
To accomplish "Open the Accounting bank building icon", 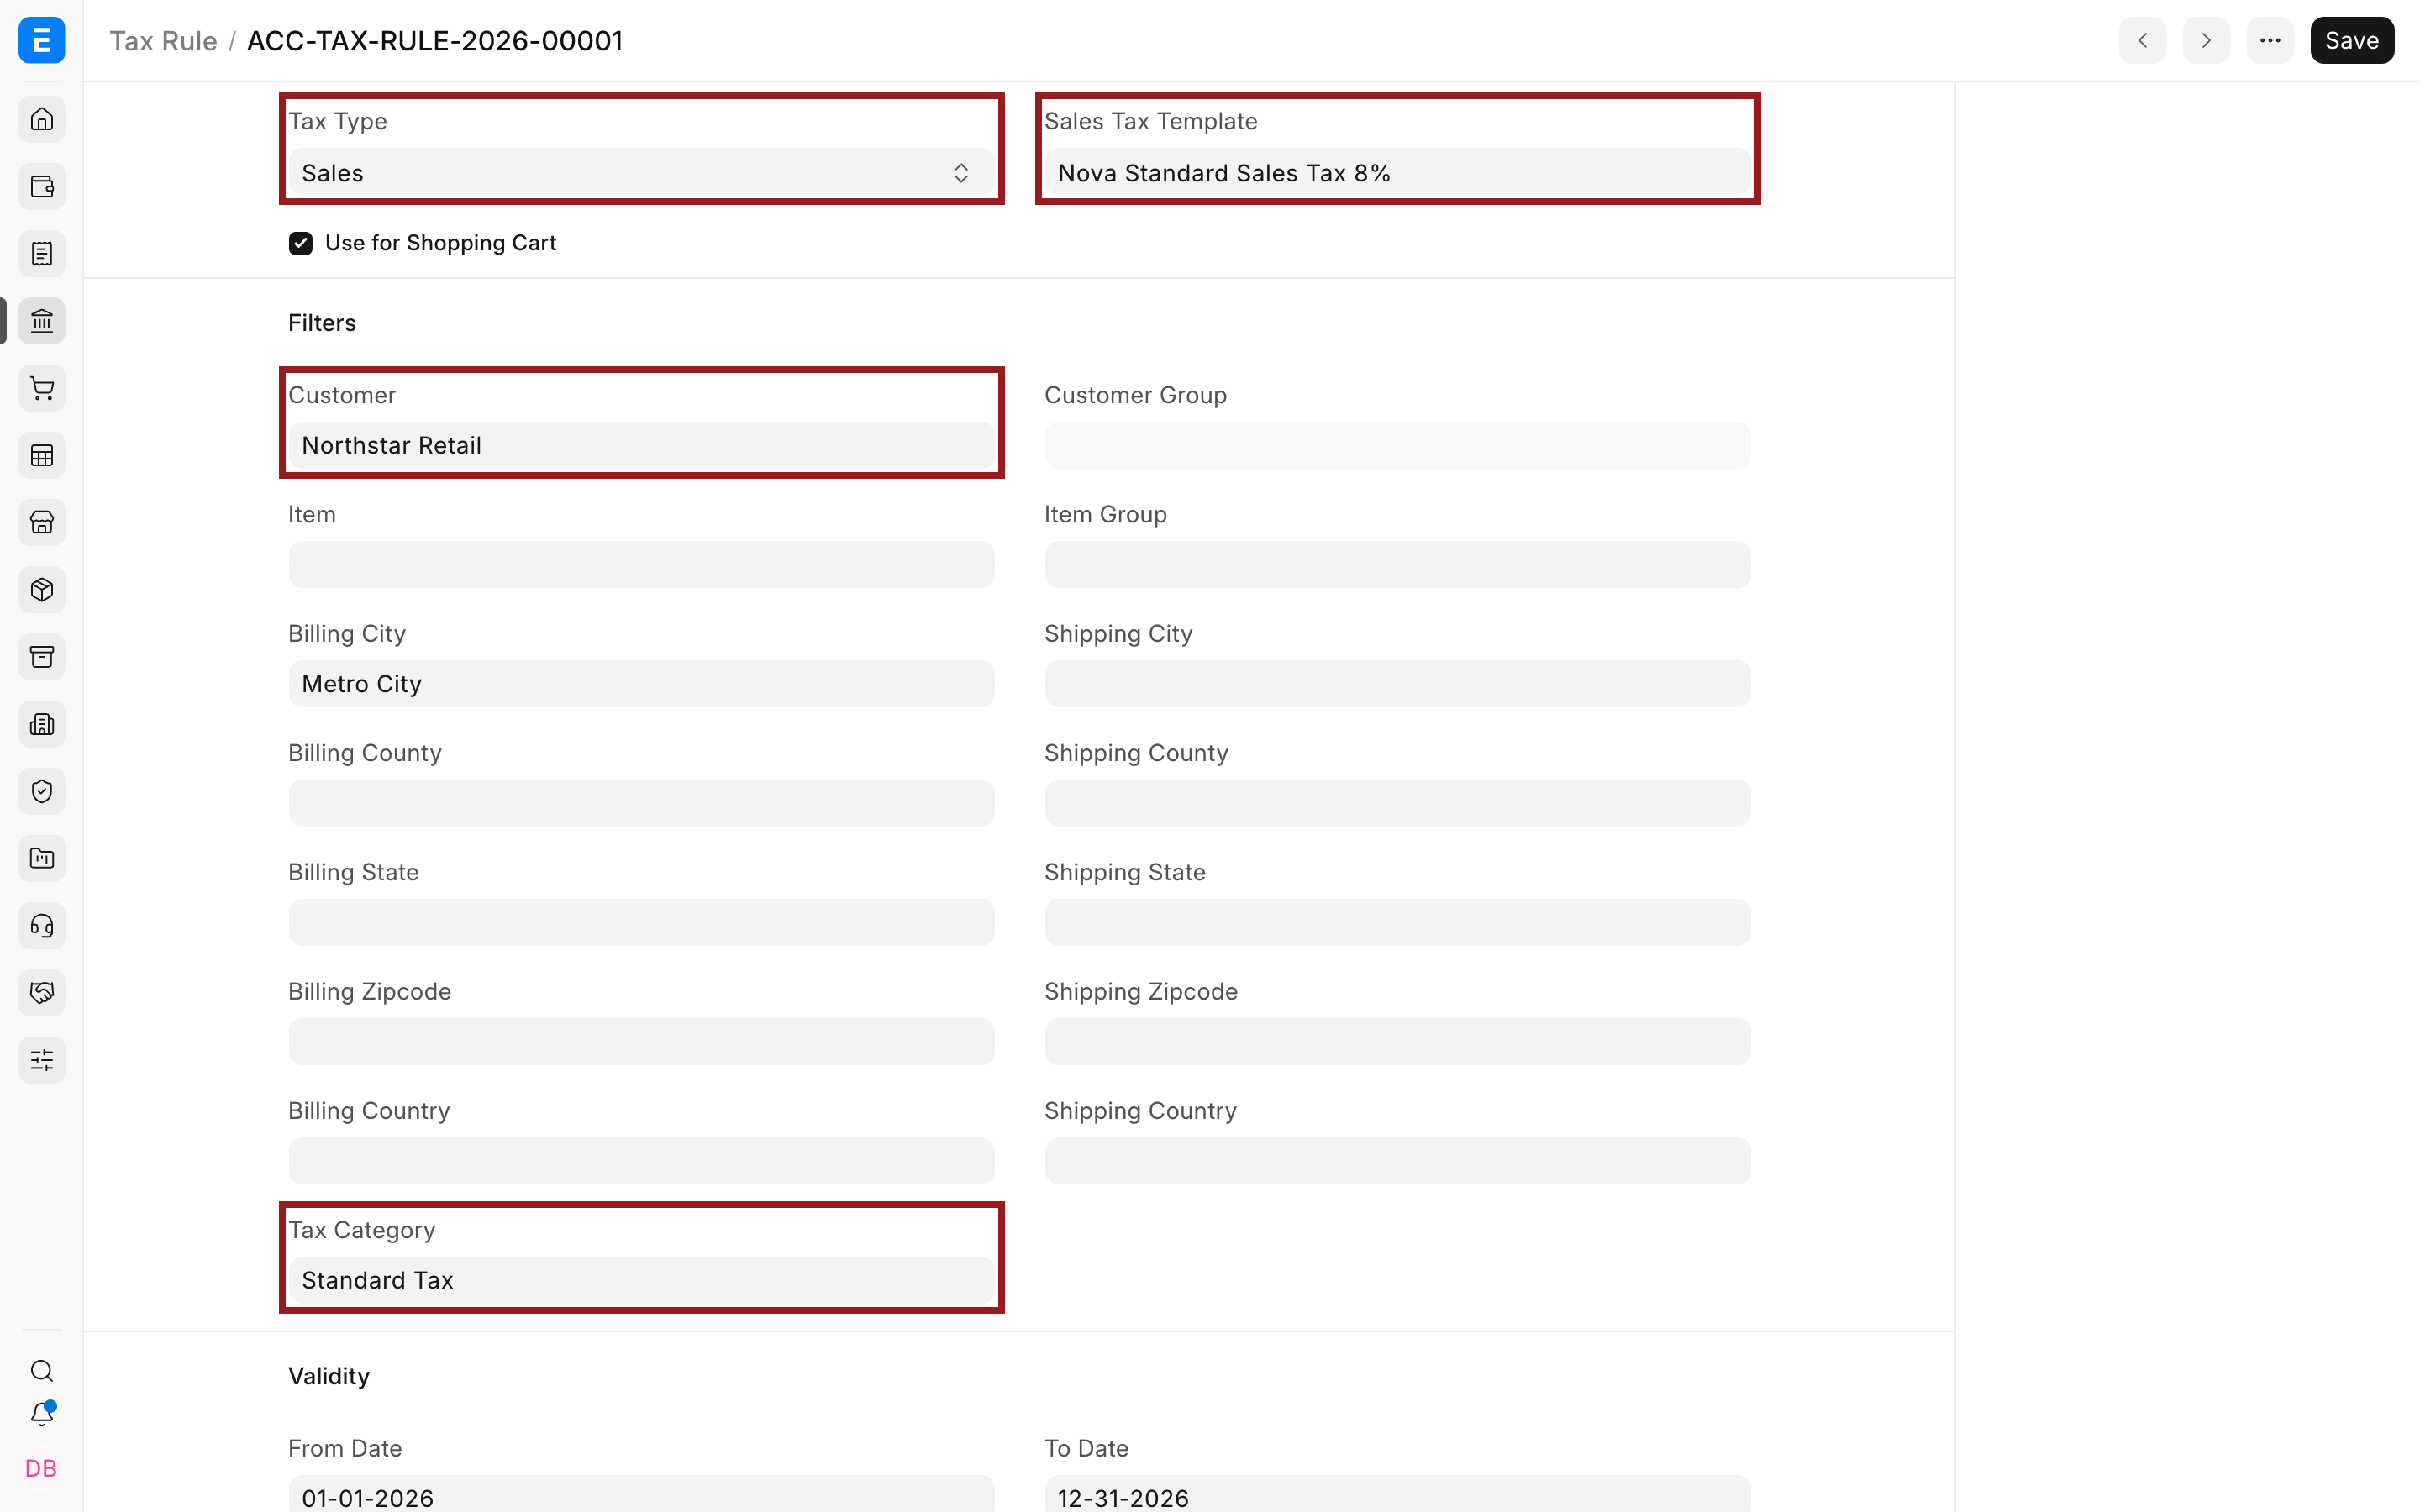I will pos(42,321).
